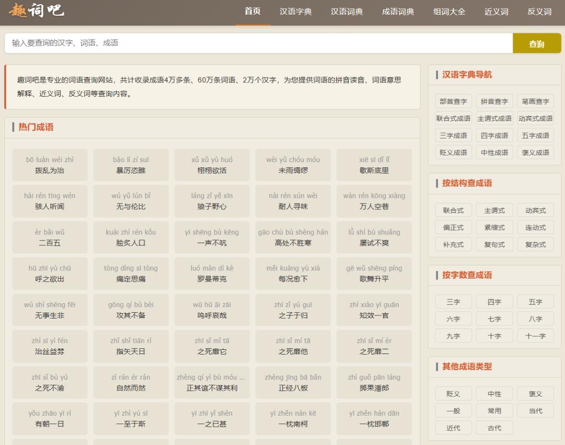
Task: Select 联合式成语 in 汉语字典导航
Action: [x=453, y=119]
